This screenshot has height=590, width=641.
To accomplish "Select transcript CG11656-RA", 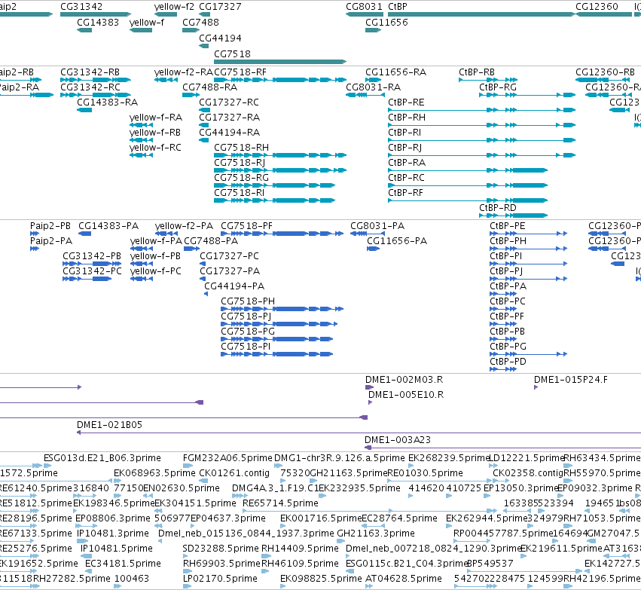I will coord(395,72).
